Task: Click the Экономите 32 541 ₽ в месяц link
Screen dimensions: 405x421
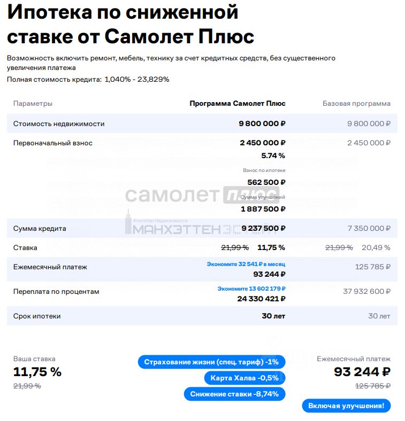Action: point(246,264)
